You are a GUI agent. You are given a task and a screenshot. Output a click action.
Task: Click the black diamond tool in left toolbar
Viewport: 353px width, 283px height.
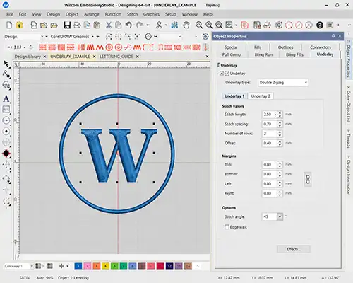(x=6, y=154)
